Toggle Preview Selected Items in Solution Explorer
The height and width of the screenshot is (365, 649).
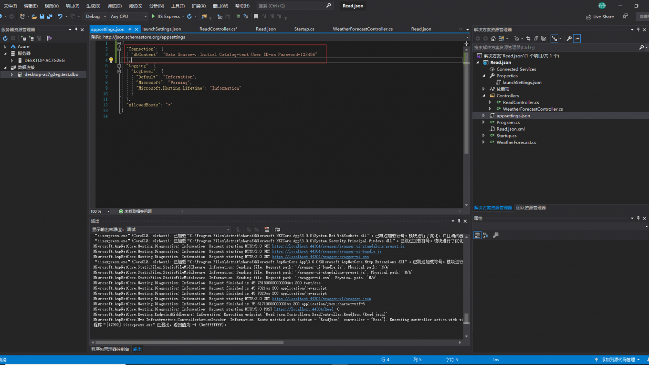point(577,39)
